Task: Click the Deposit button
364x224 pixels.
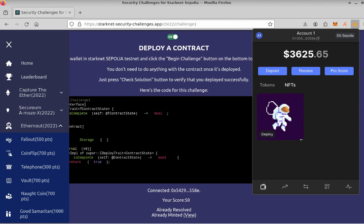Action: pyautogui.click(x=272, y=71)
